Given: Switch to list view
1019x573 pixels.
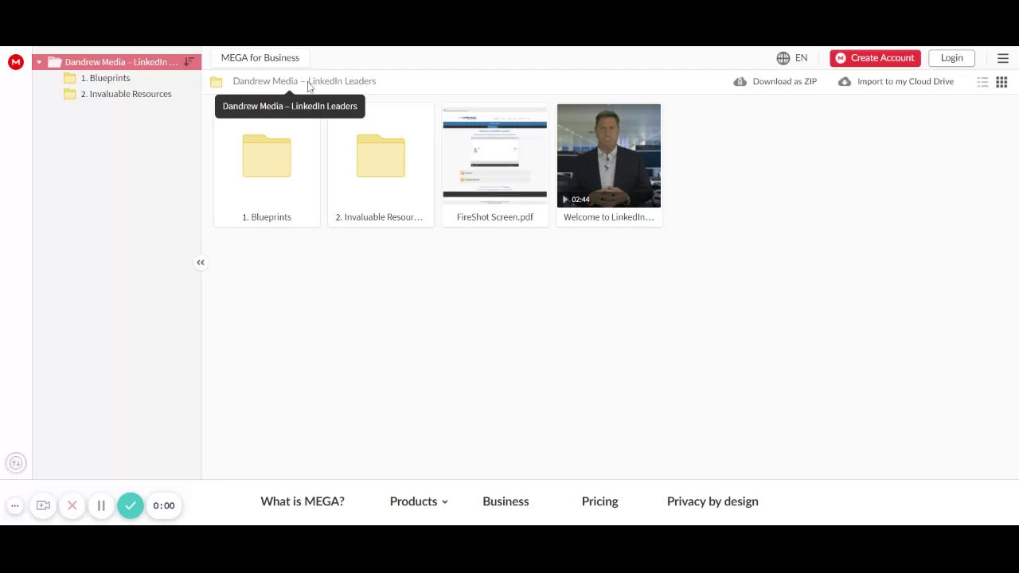Looking at the screenshot, I should pos(982,82).
